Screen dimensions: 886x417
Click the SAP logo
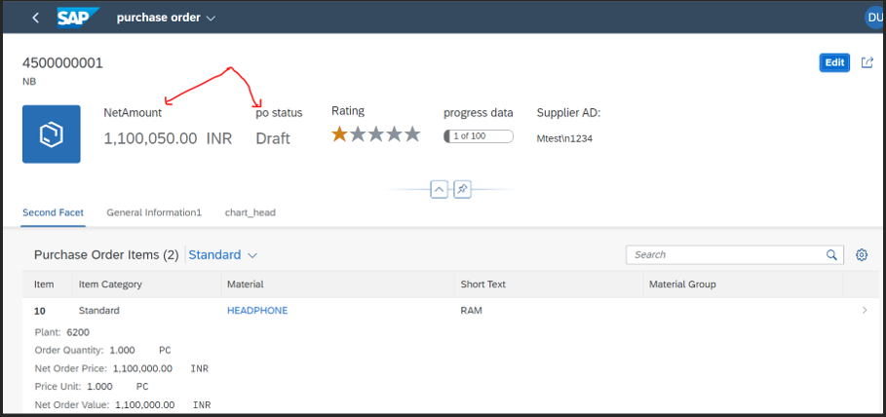tap(79, 17)
